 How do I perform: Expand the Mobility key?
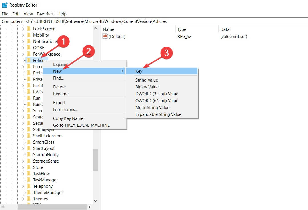click(x=23, y=35)
